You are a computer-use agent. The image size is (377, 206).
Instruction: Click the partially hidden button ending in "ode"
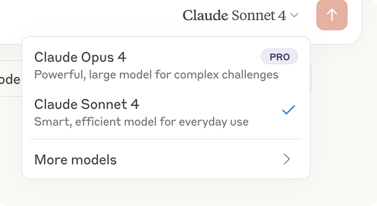10,79
